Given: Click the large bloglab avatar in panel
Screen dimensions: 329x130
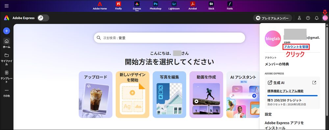Looking at the screenshot, I should coord(273,38).
